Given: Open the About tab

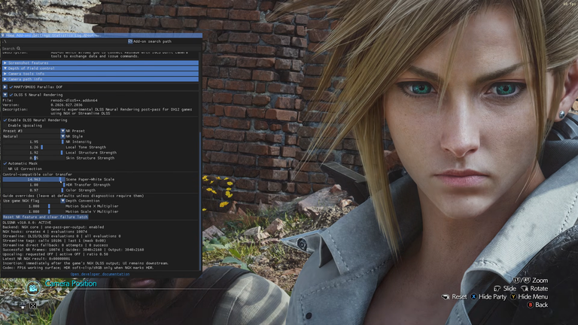Looking at the screenshot, I should point(88,35).
